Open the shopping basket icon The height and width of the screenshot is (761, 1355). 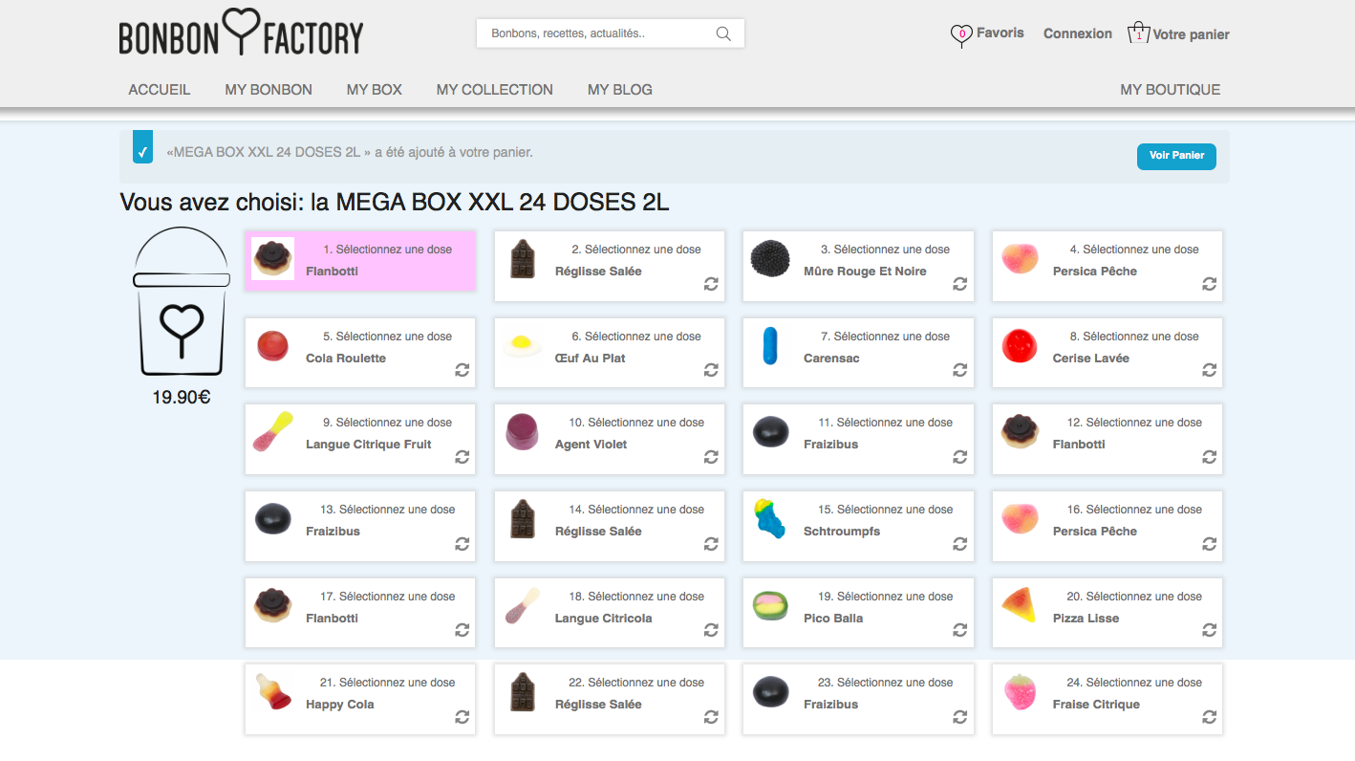coord(1138,33)
